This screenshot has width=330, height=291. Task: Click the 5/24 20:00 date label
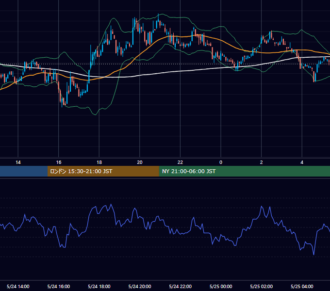point(140,286)
